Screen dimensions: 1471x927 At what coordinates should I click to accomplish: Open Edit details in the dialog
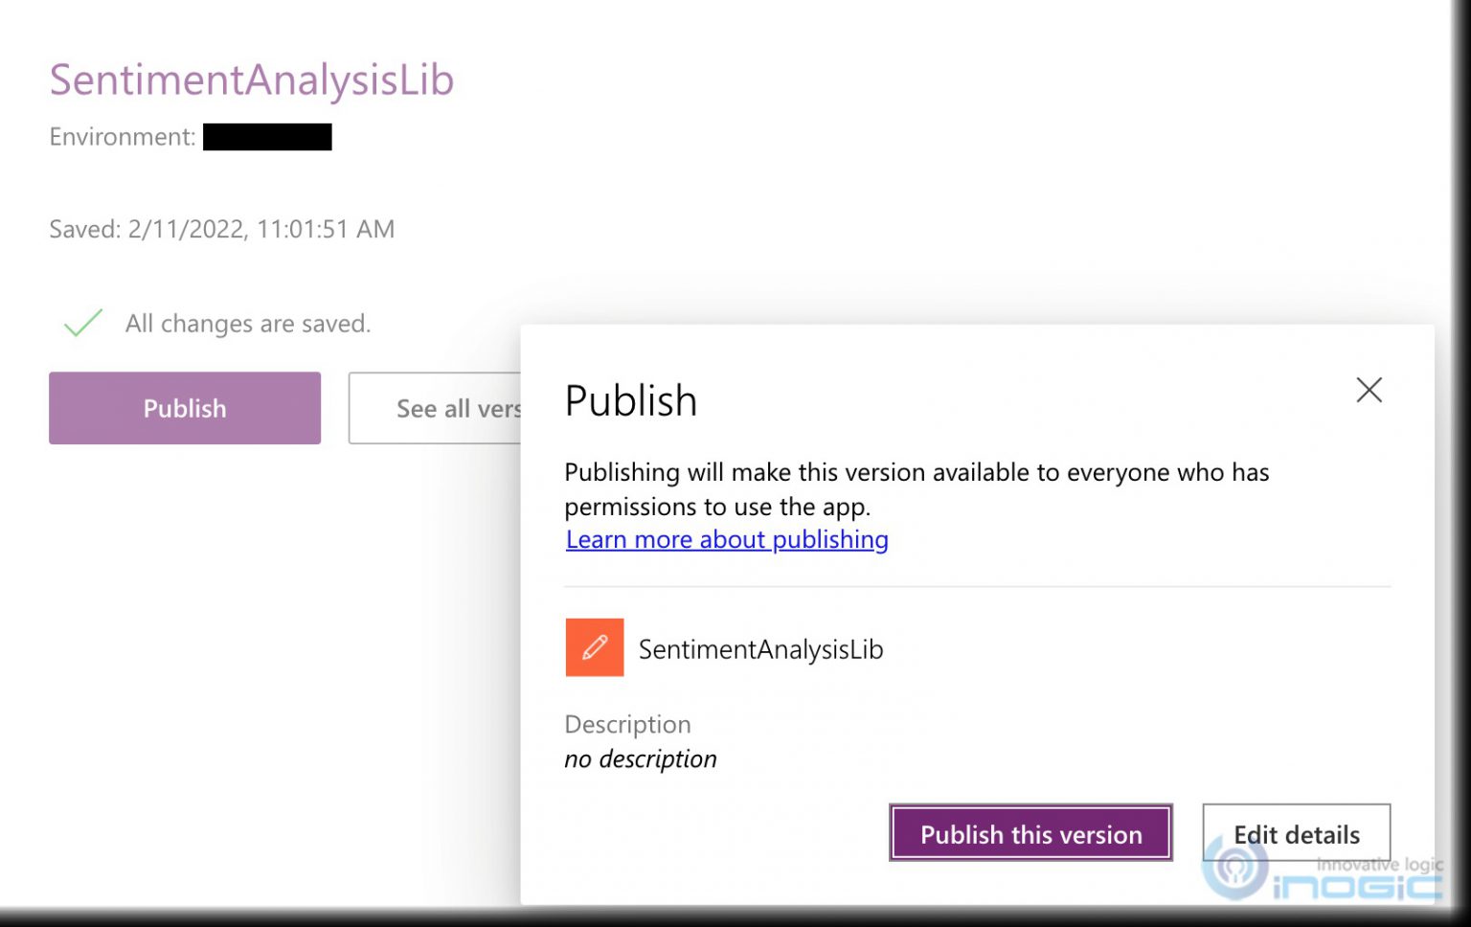(x=1296, y=833)
